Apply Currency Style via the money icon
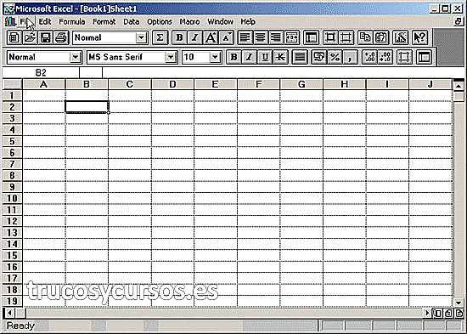 coord(319,57)
